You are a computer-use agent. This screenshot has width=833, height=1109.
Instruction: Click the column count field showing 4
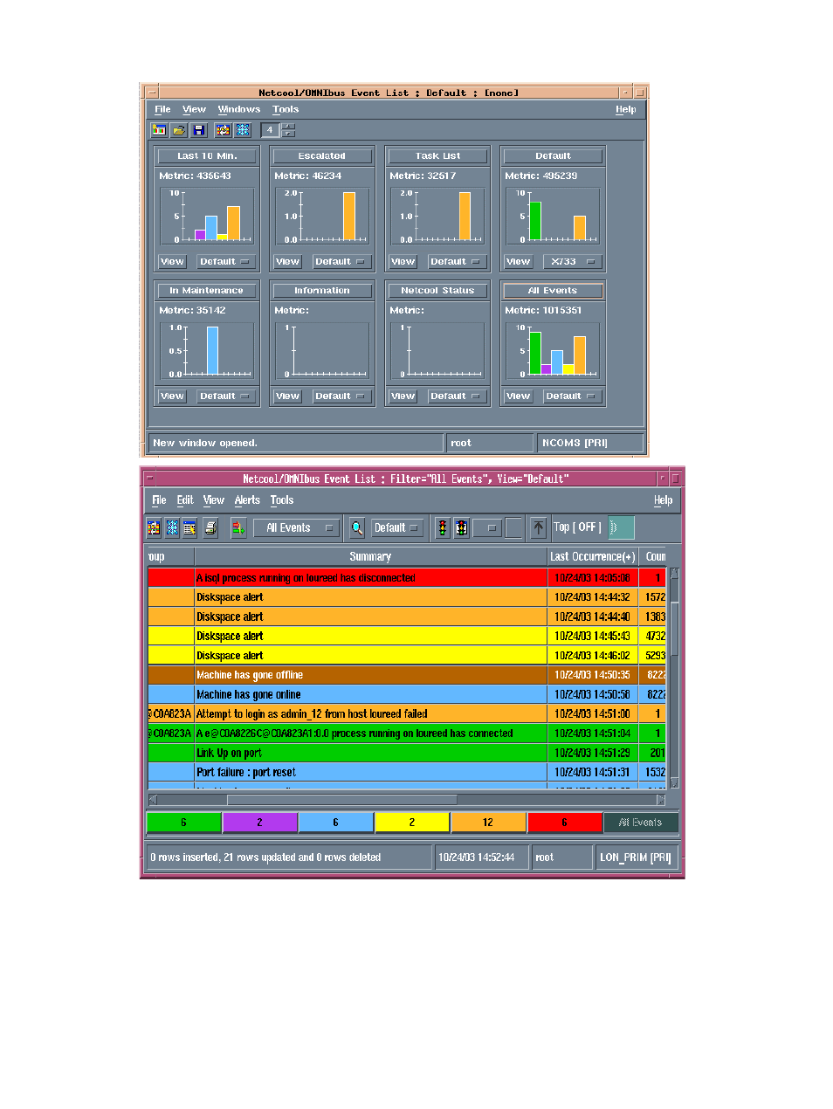click(271, 130)
